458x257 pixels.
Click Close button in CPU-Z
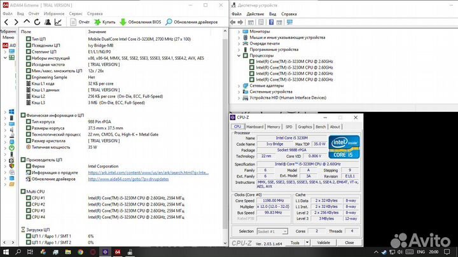click(x=349, y=243)
